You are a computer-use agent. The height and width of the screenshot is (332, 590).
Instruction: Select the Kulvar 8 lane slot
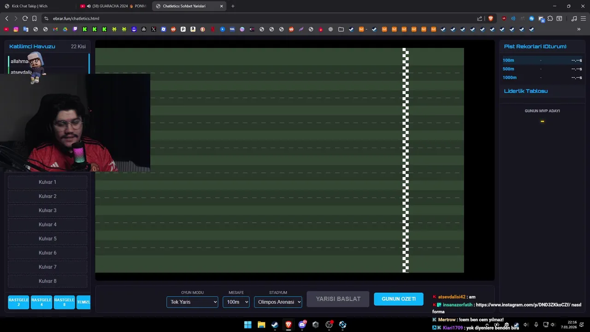[x=47, y=281]
